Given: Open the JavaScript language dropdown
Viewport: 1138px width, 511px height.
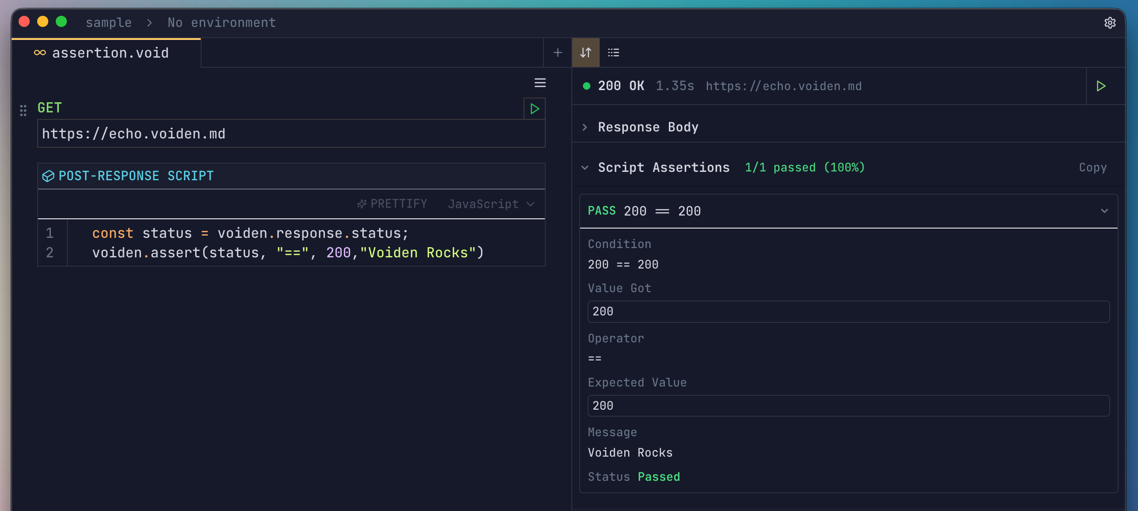Looking at the screenshot, I should click(x=491, y=204).
